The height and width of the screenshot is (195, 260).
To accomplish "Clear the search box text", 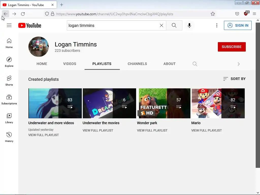I will (161, 25).
